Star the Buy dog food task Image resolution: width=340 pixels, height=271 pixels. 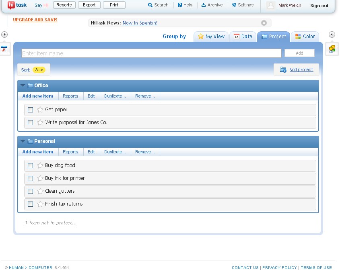tap(40, 165)
